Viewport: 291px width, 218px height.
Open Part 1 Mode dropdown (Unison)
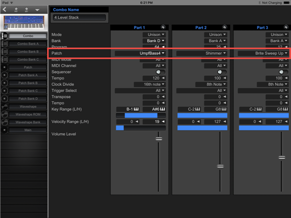tap(154, 35)
